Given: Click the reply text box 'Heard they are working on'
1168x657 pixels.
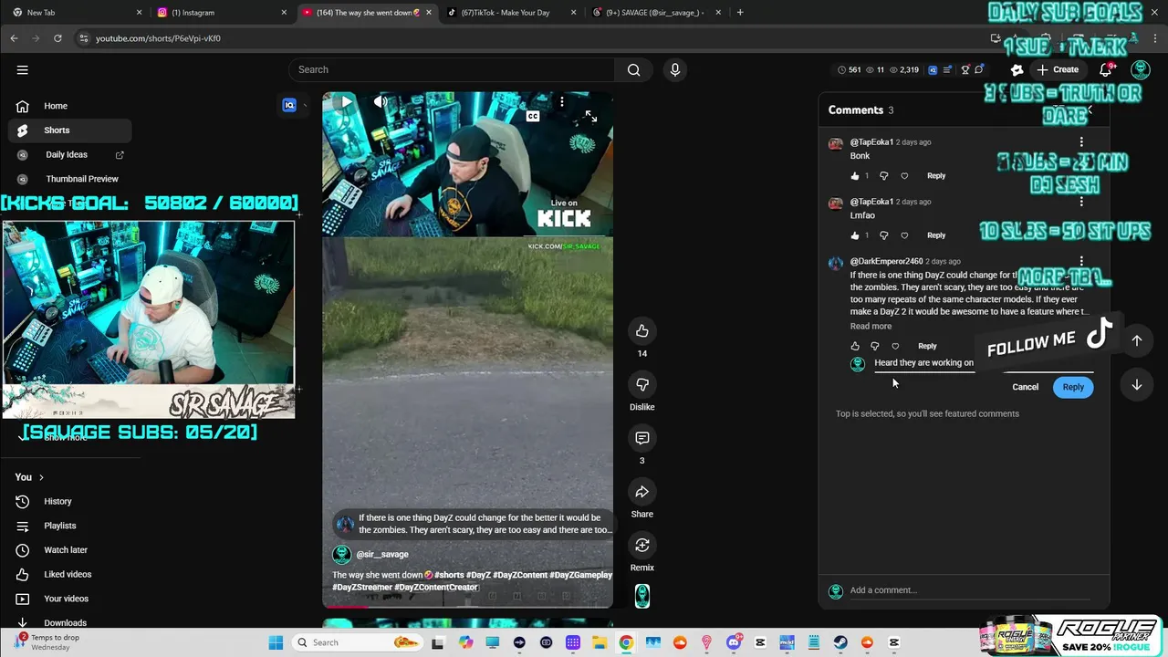Looking at the screenshot, I should pyautogui.click(x=984, y=363).
